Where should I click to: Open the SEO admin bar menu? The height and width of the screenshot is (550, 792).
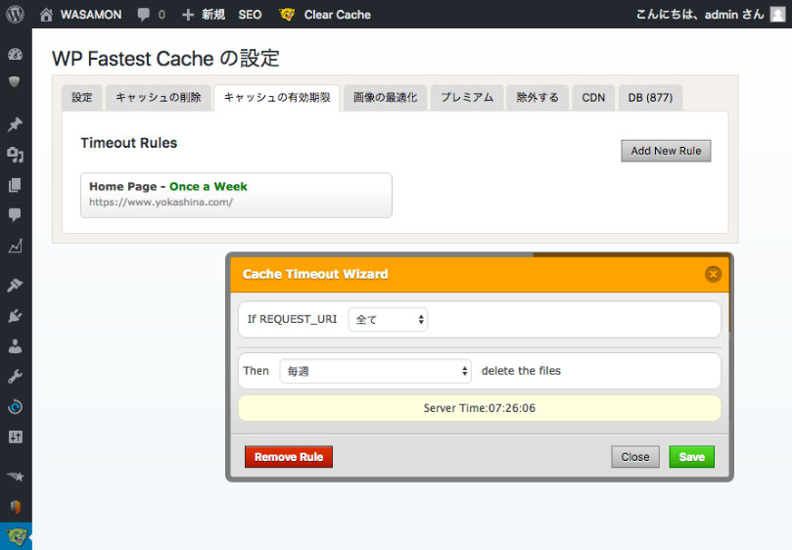(250, 15)
